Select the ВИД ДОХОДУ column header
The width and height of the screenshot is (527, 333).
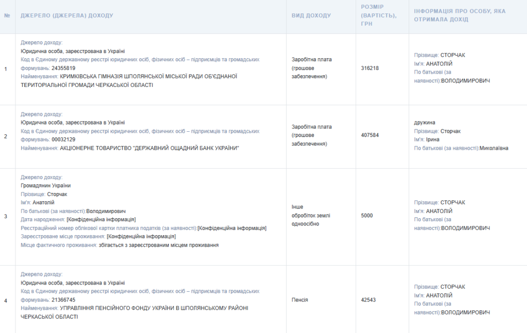tap(311, 15)
